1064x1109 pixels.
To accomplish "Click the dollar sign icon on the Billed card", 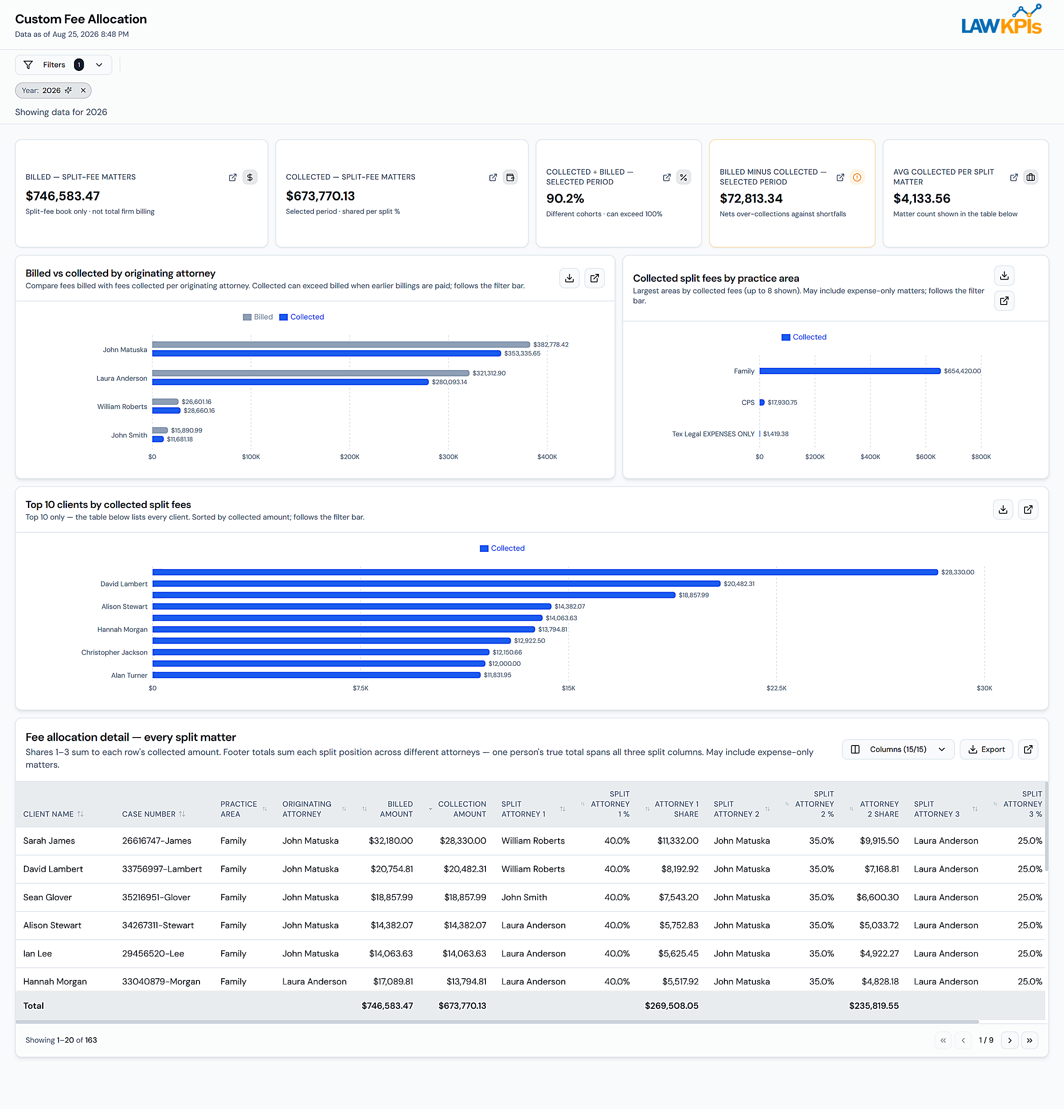I will (250, 177).
